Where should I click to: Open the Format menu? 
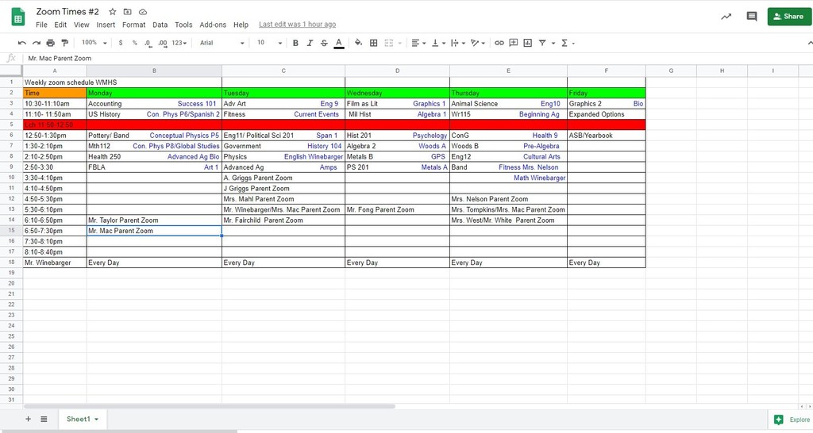click(x=133, y=25)
